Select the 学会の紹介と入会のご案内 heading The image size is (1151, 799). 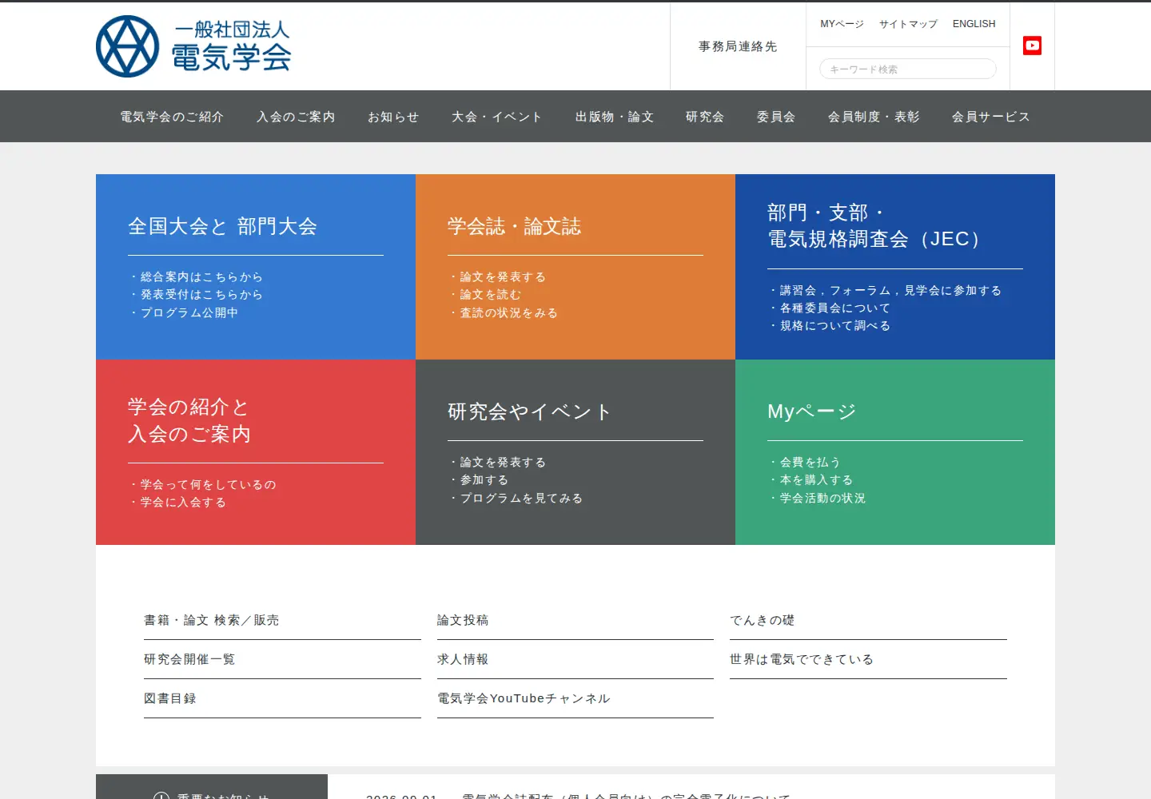pyautogui.click(x=189, y=420)
